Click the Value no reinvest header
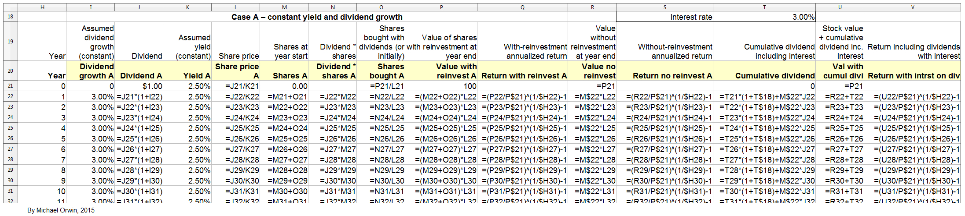This screenshot has height=216, width=965. 592,71
